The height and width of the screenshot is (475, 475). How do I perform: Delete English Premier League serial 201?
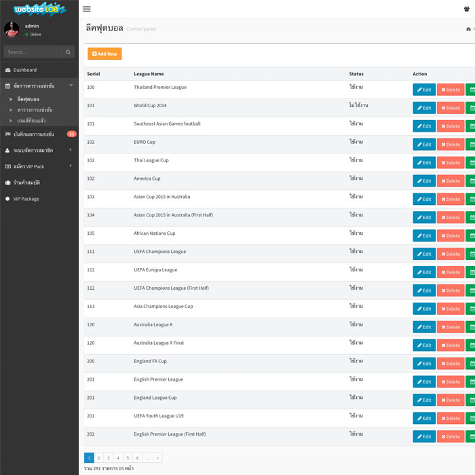(451, 381)
